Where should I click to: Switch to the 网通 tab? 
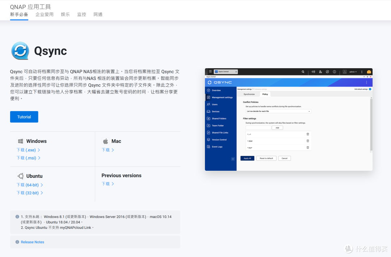(x=98, y=14)
